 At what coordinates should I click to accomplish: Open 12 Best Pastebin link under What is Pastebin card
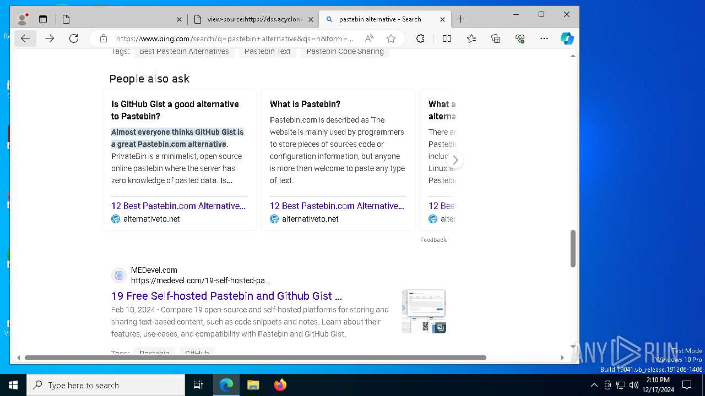click(337, 206)
